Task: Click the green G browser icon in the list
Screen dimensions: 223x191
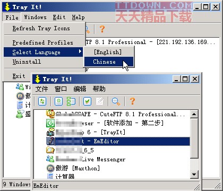Action: coord(50,123)
